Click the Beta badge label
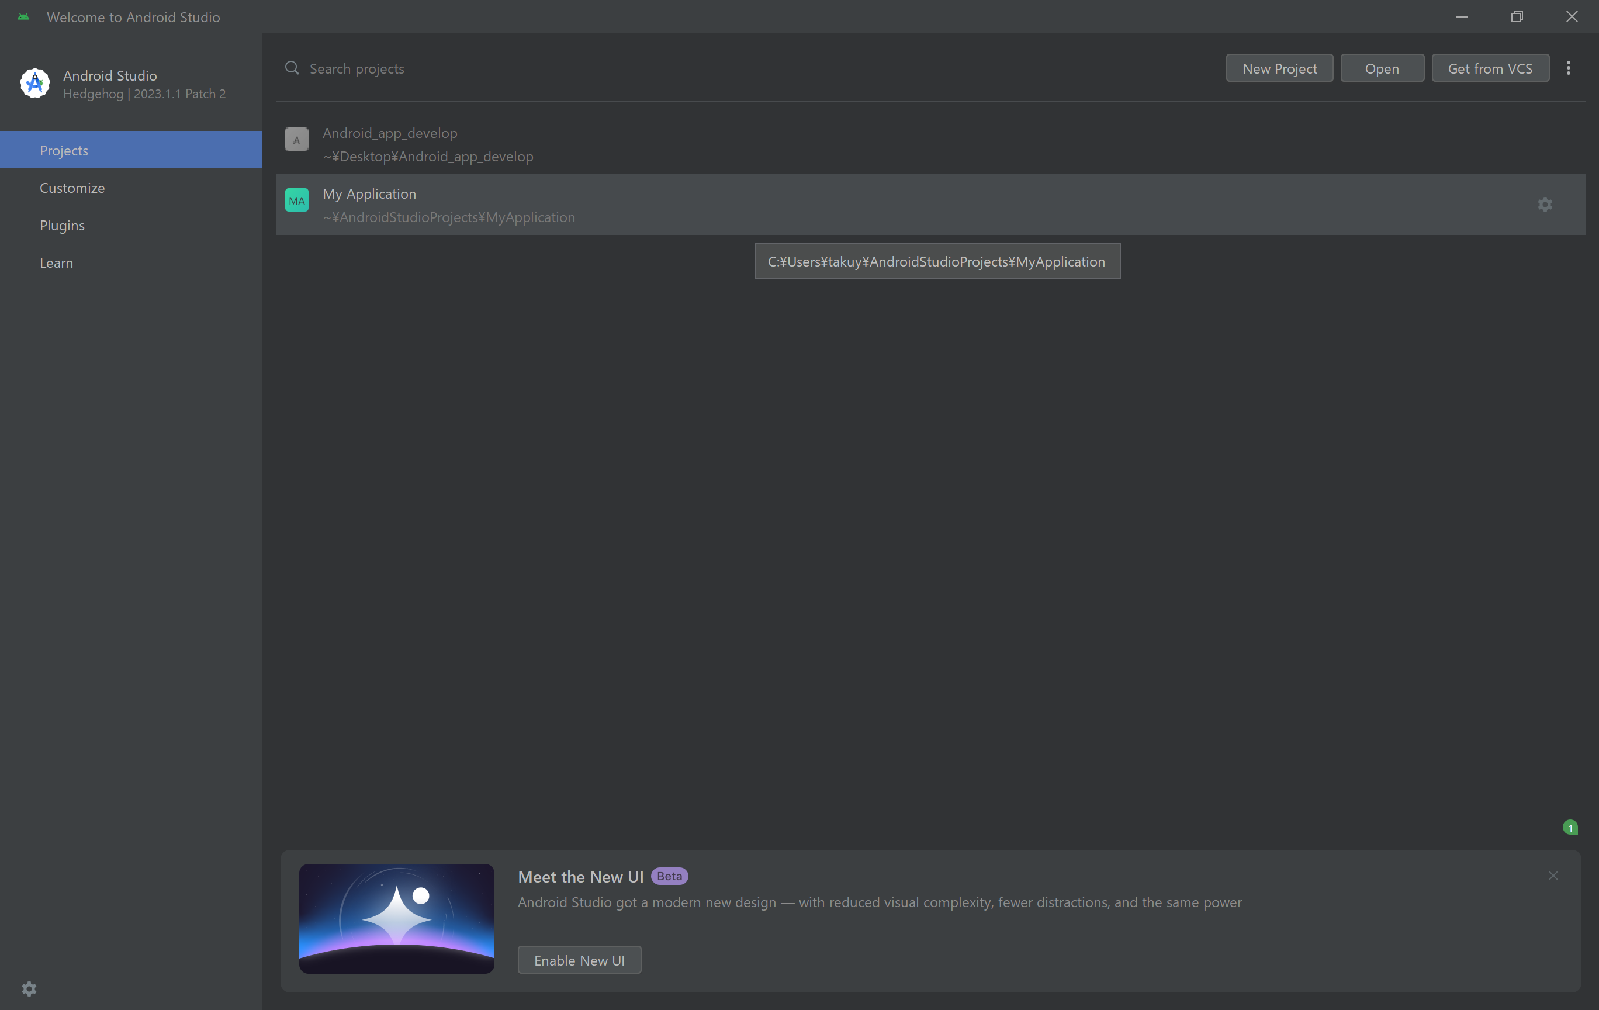Image resolution: width=1599 pixels, height=1010 pixels. pos(669,877)
